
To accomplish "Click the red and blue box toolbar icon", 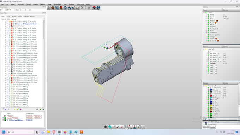I will [94, 8].
